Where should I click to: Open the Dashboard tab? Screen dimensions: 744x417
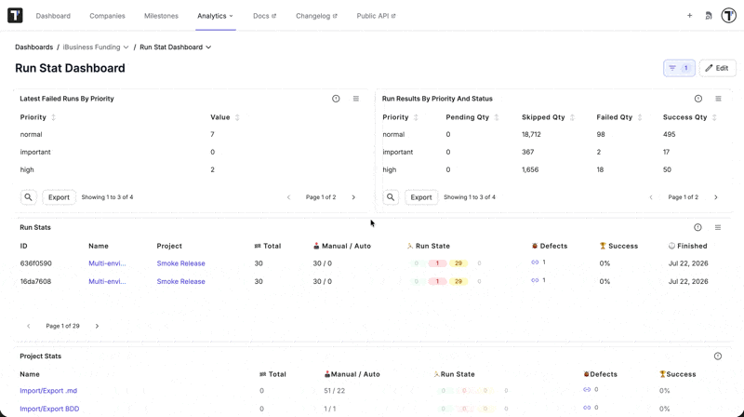(53, 16)
